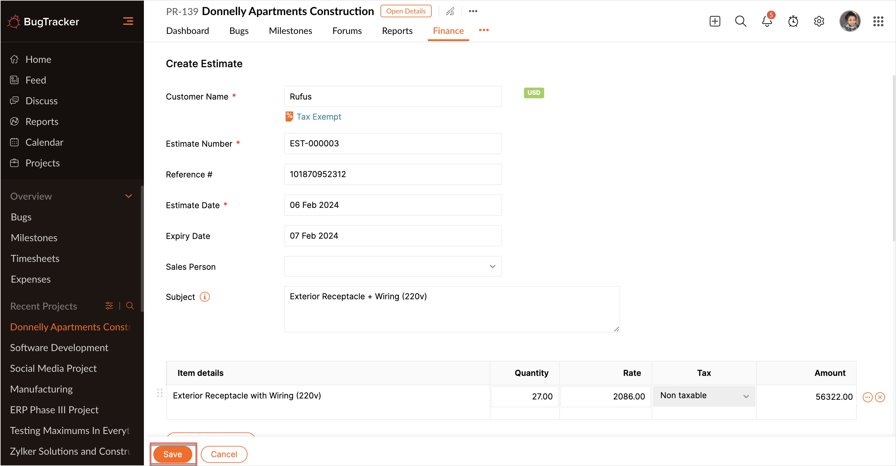Image resolution: width=896 pixels, height=466 pixels.
Task: Click the quick add plus icon
Action: pyautogui.click(x=714, y=22)
